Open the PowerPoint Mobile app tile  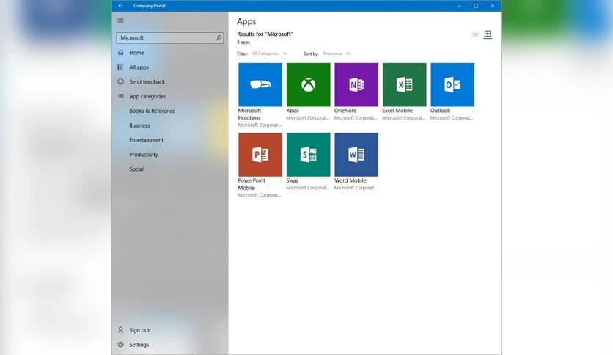260,155
